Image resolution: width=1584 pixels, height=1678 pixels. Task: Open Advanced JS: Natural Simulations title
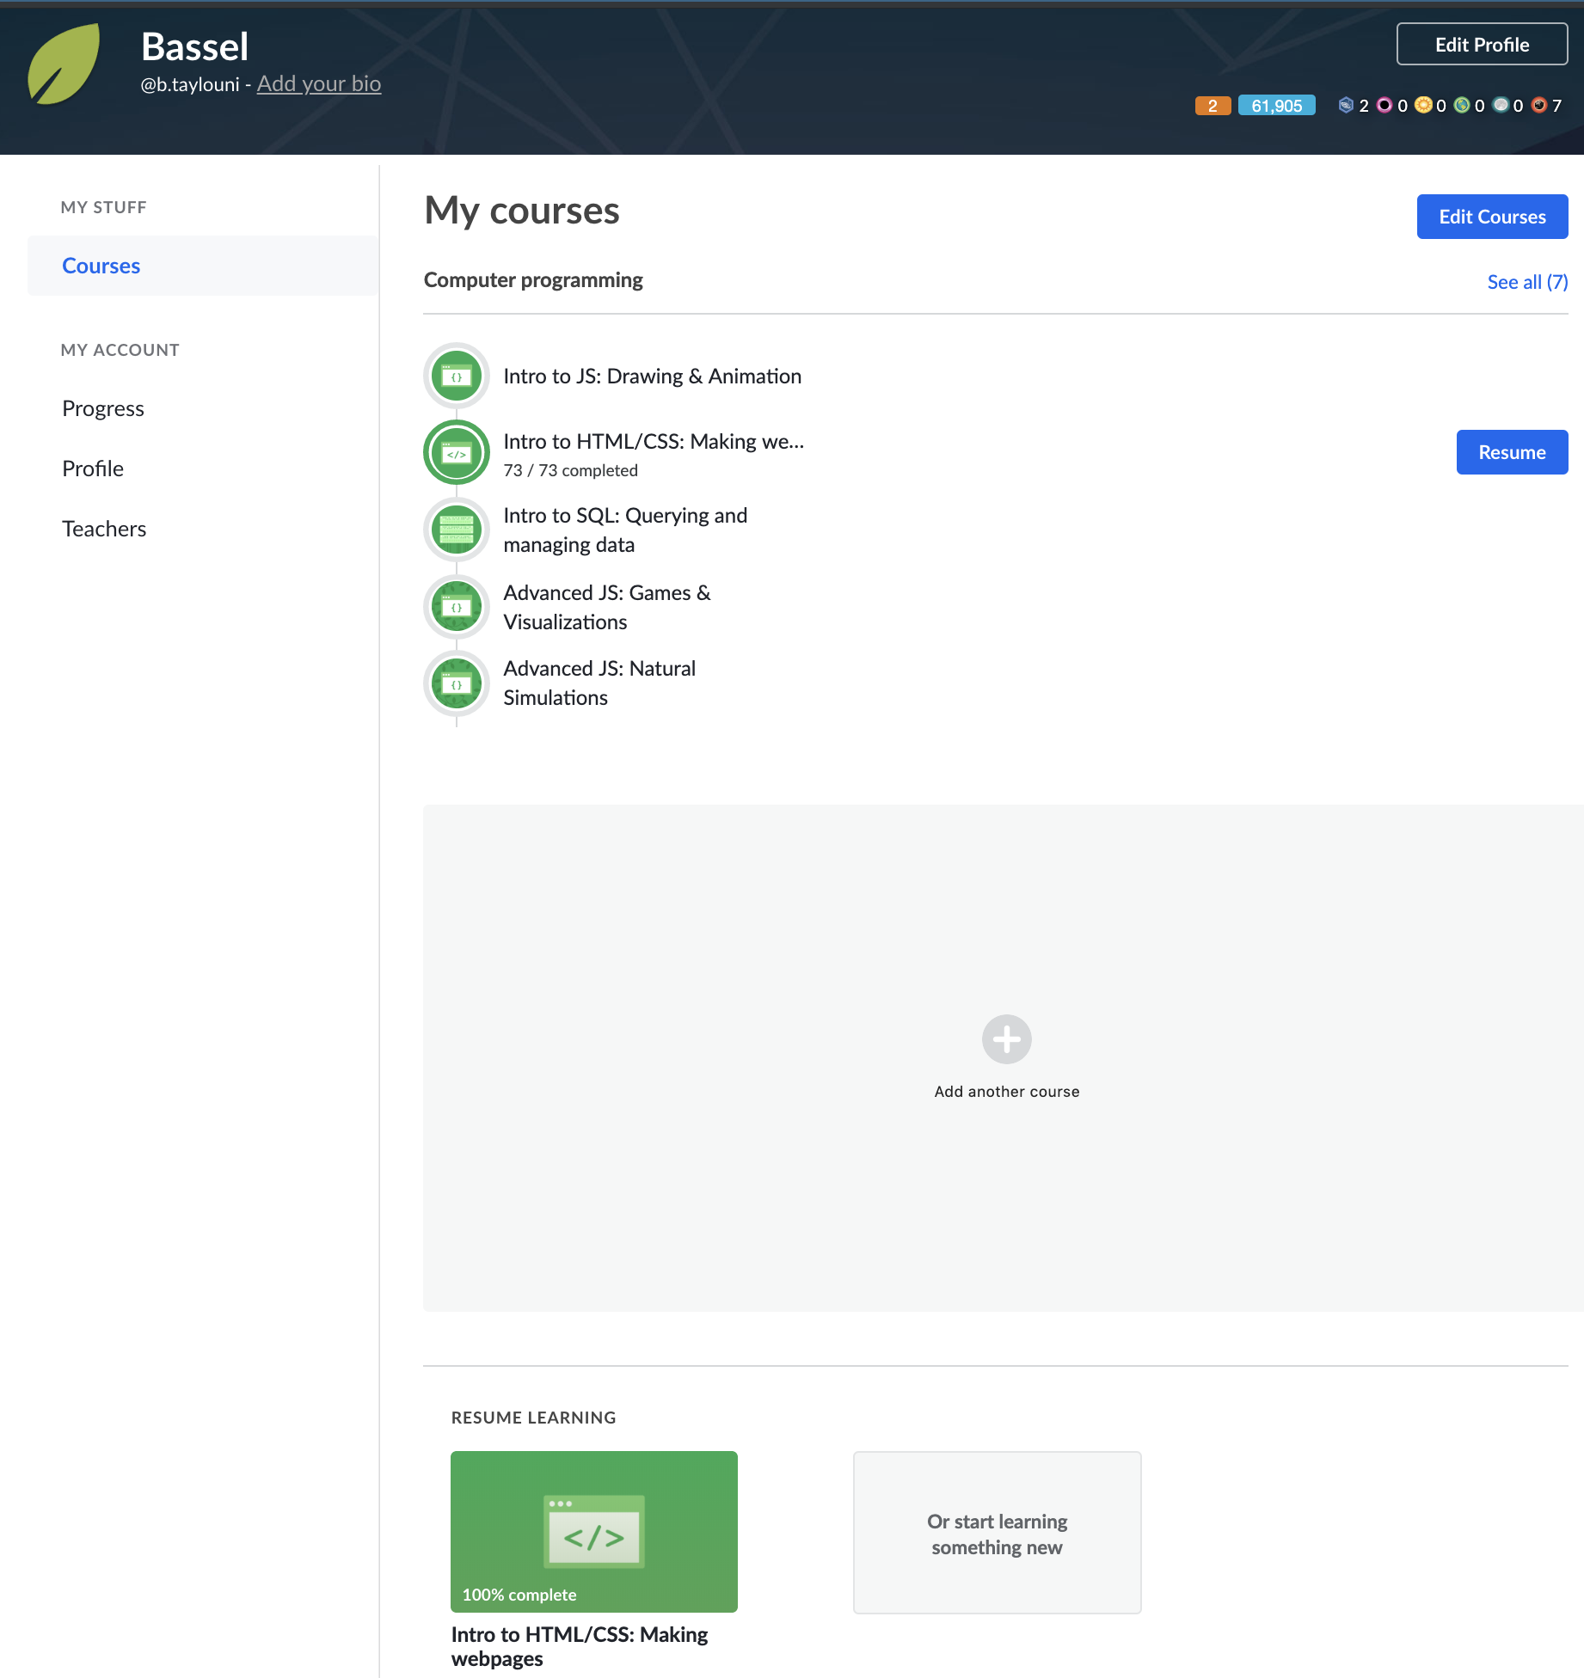point(599,683)
